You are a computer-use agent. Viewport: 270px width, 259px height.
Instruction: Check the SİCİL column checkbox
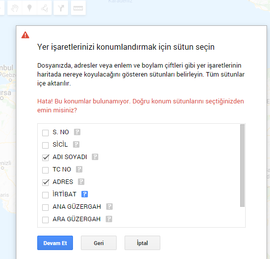(46, 145)
